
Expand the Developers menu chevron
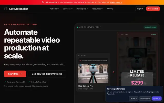tap(87, 9)
